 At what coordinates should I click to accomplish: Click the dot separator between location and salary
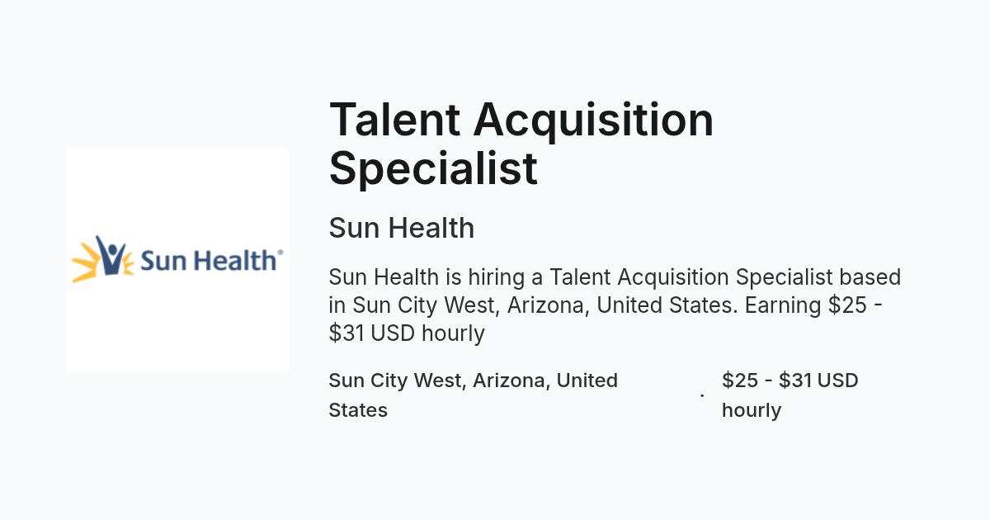click(x=702, y=395)
